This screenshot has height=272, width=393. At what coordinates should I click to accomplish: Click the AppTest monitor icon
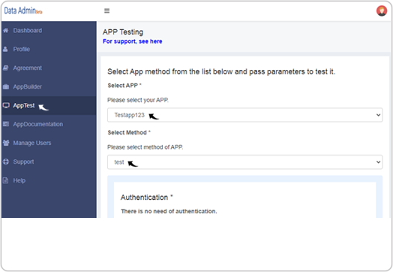click(x=6, y=105)
